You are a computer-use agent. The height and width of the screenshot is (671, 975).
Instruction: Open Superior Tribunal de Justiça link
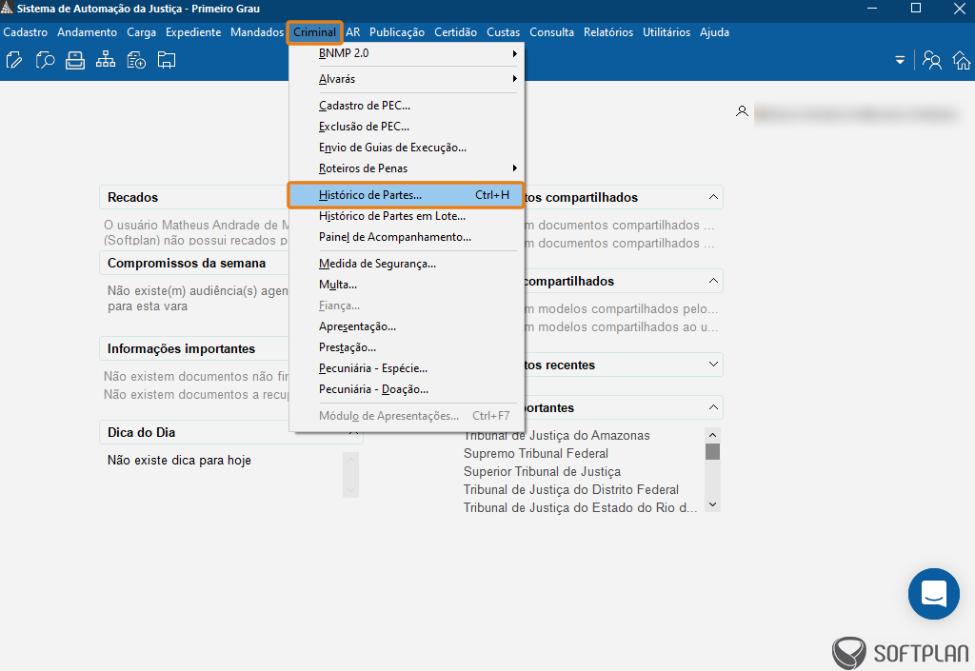tap(542, 471)
